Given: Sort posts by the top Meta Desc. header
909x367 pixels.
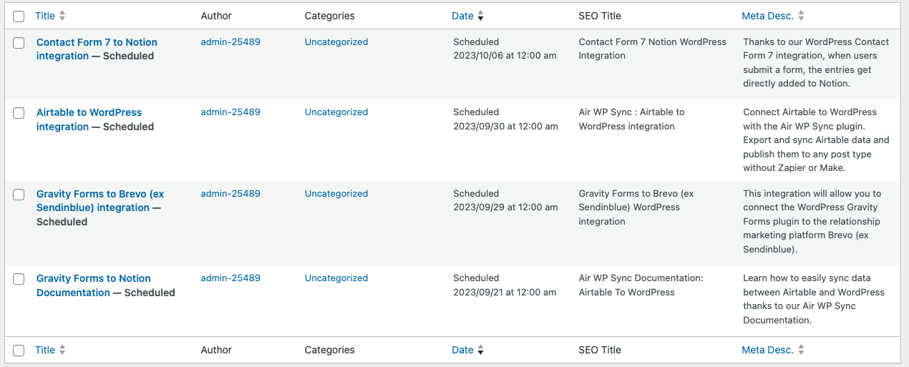Looking at the screenshot, I should click(x=767, y=16).
